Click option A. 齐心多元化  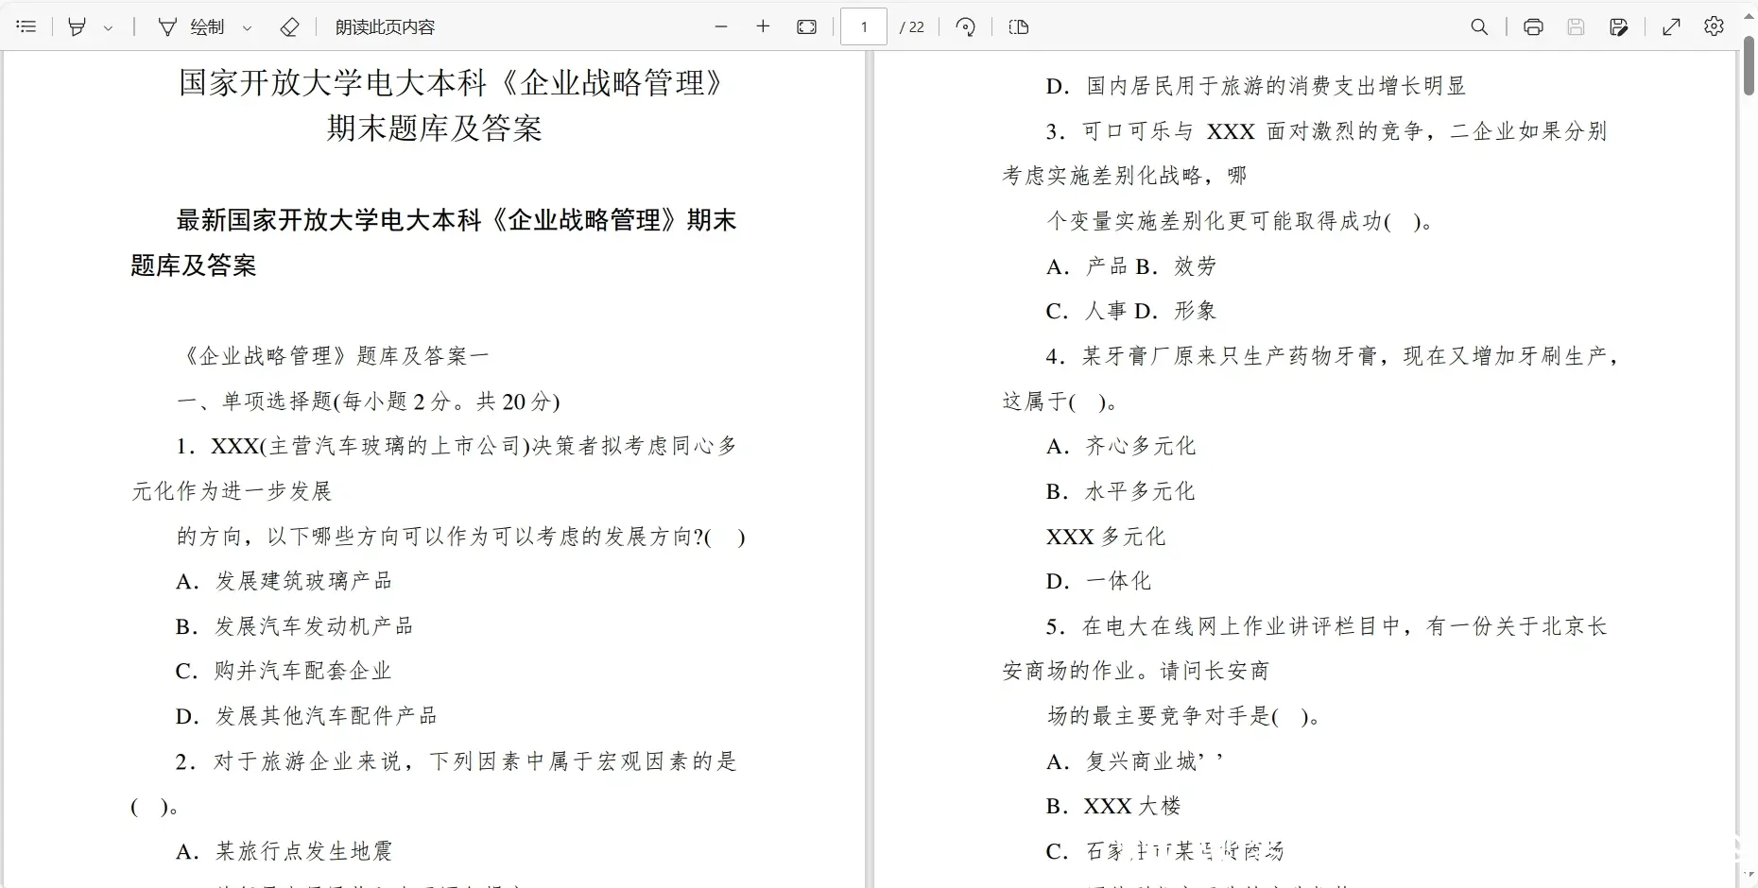pyautogui.click(x=1121, y=445)
